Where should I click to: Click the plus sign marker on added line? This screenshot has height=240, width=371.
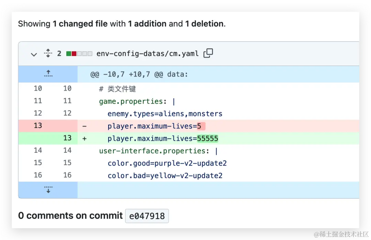tap(85, 138)
